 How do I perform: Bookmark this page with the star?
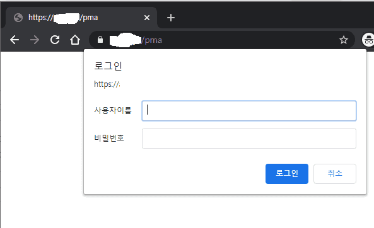coord(344,40)
